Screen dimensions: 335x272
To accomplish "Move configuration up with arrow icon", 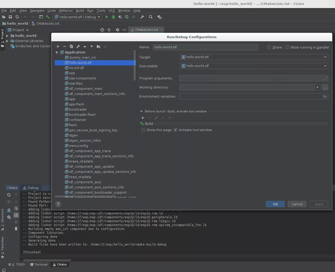I will [85, 46].
